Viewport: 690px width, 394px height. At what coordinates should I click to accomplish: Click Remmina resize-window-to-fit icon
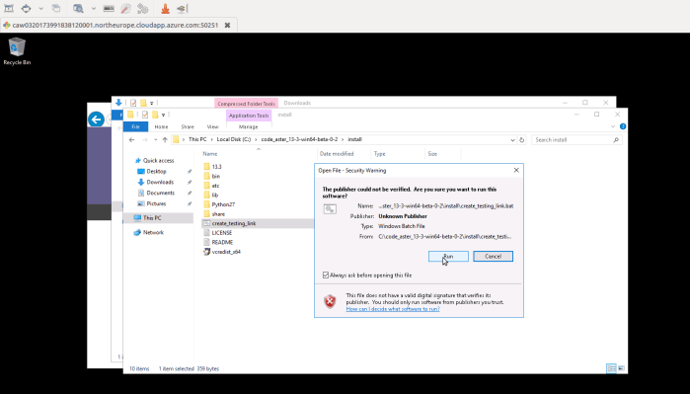[9, 8]
